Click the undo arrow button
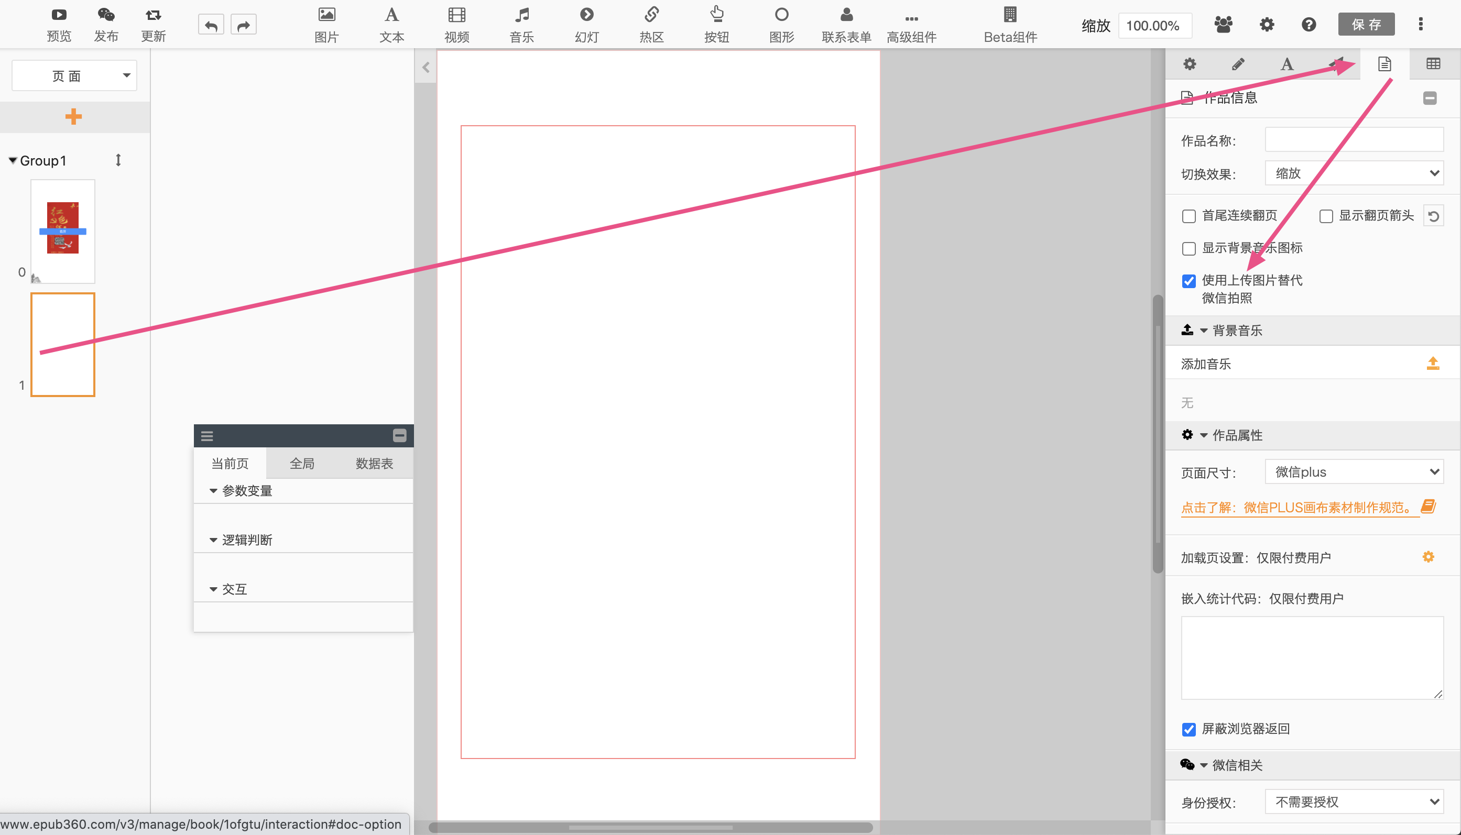The image size is (1461, 835). pyautogui.click(x=211, y=25)
